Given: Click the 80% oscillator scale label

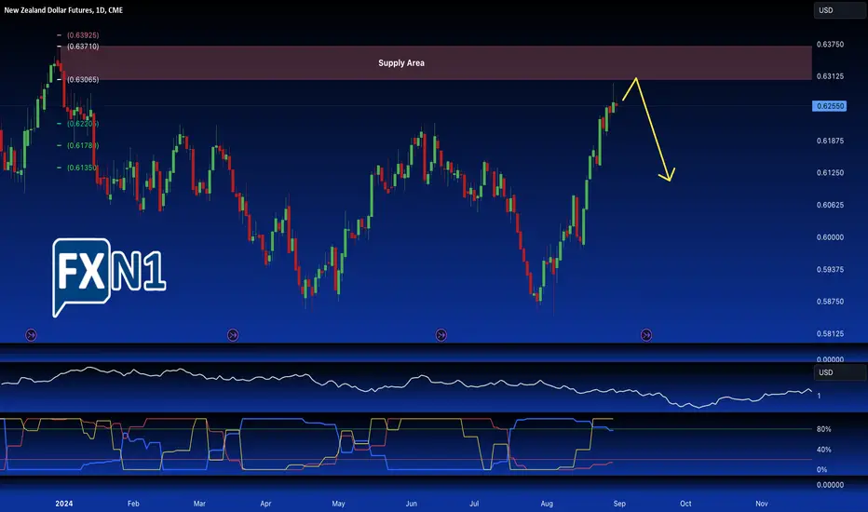Looking at the screenshot, I should [823, 429].
